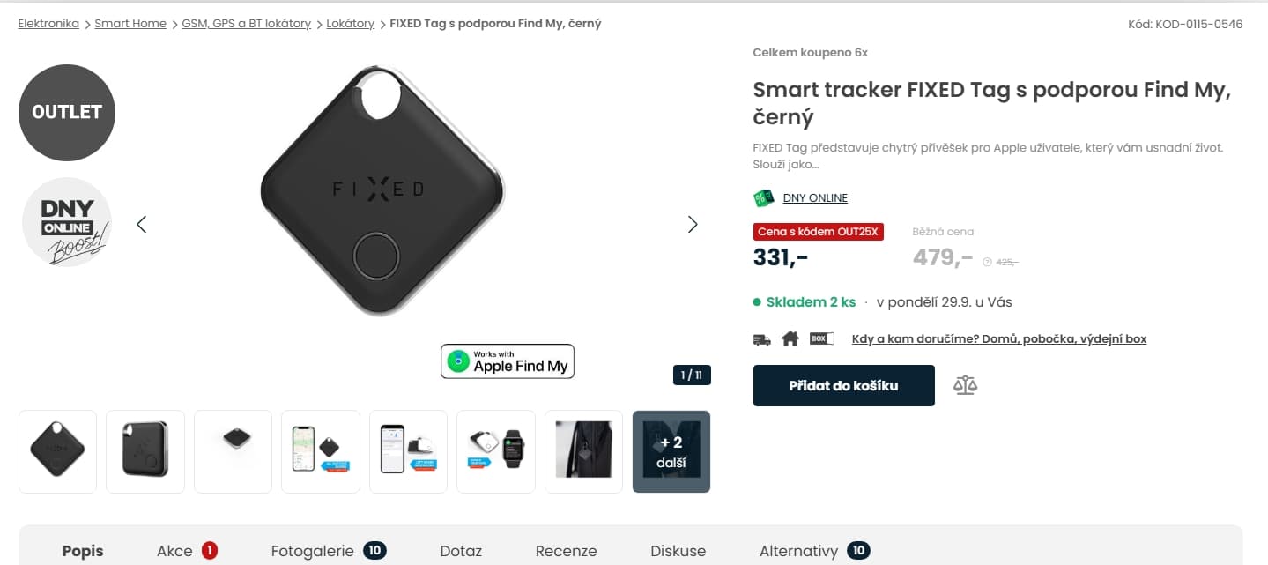The height and width of the screenshot is (565, 1268).
Task: Click the pickup BOX icon
Action: pos(821,338)
